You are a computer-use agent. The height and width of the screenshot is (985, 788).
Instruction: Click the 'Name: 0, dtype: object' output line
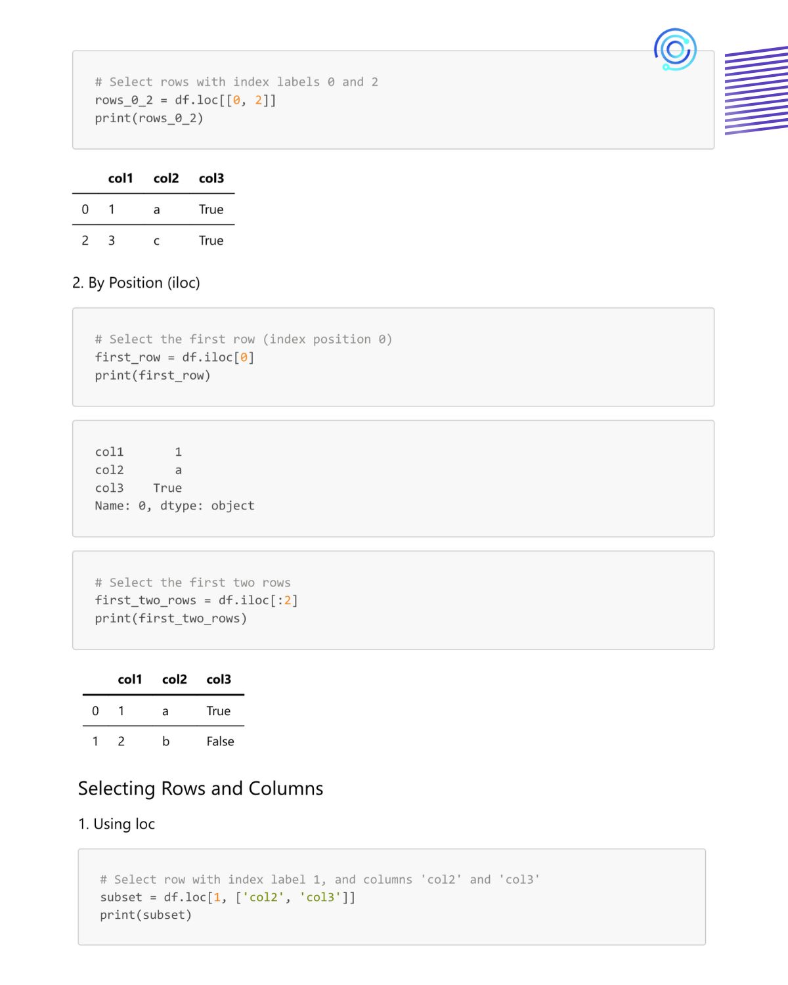[174, 506]
